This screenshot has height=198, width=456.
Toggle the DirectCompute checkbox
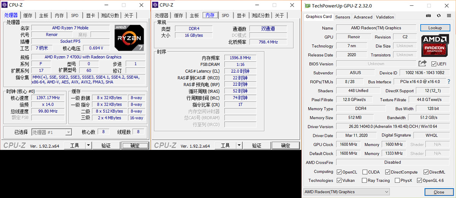387,172
